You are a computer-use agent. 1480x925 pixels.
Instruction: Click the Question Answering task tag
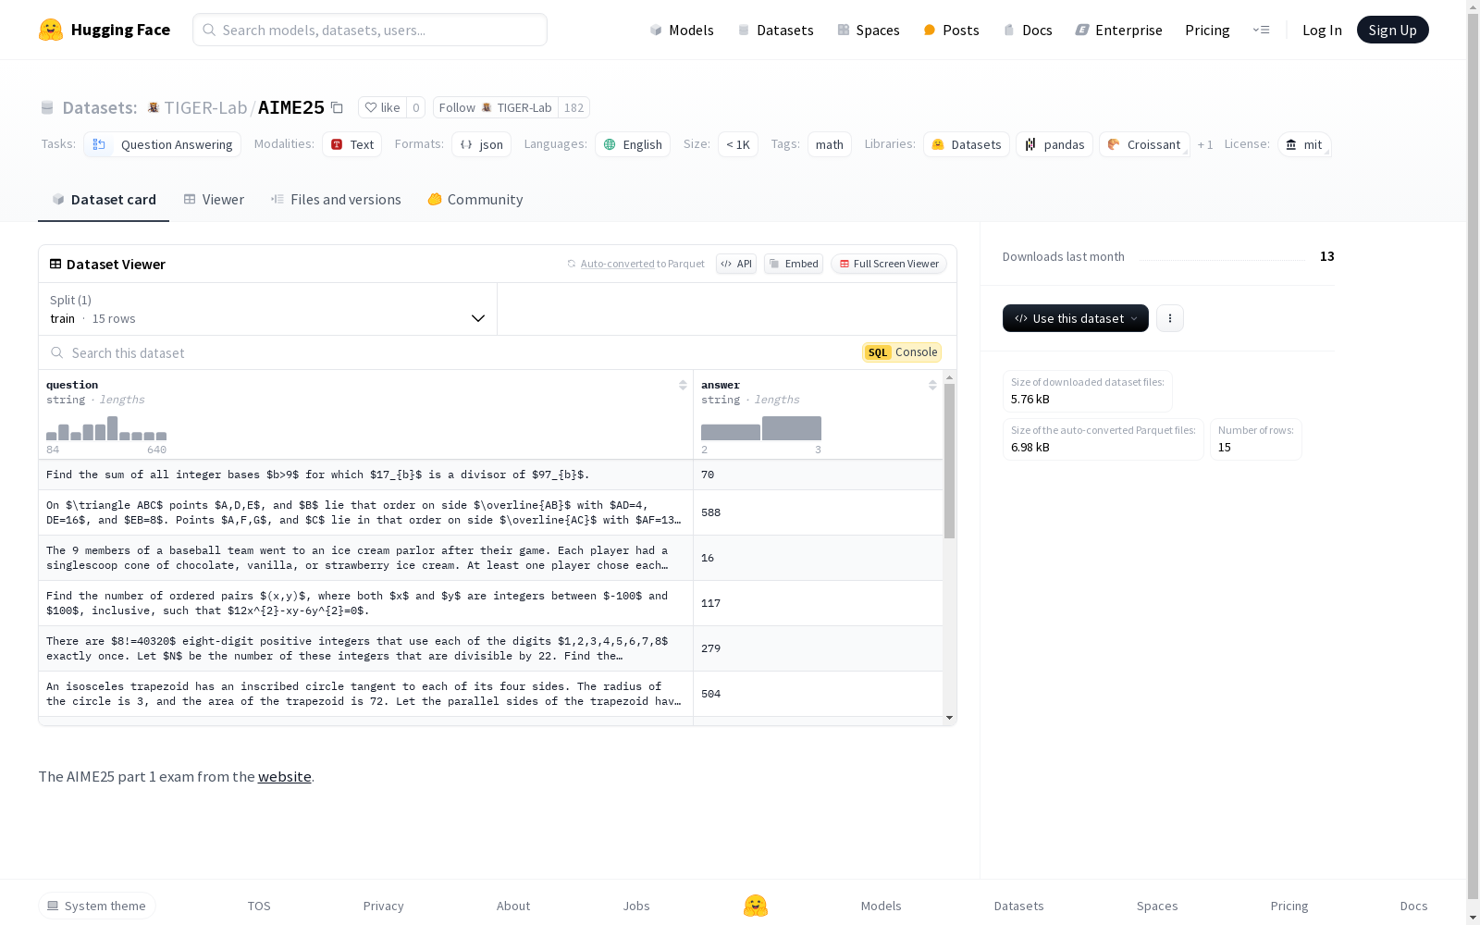point(163,144)
